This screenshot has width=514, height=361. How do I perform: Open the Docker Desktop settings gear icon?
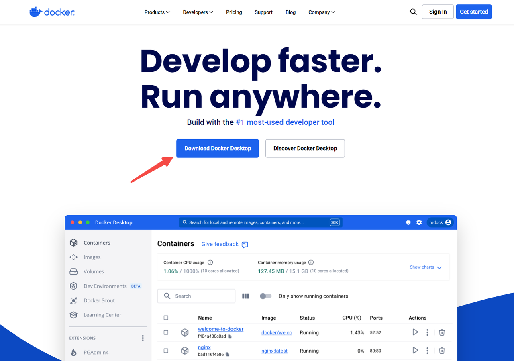(x=419, y=222)
